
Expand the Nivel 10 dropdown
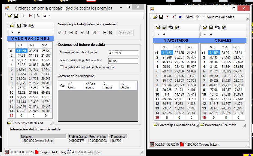point(202,17)
